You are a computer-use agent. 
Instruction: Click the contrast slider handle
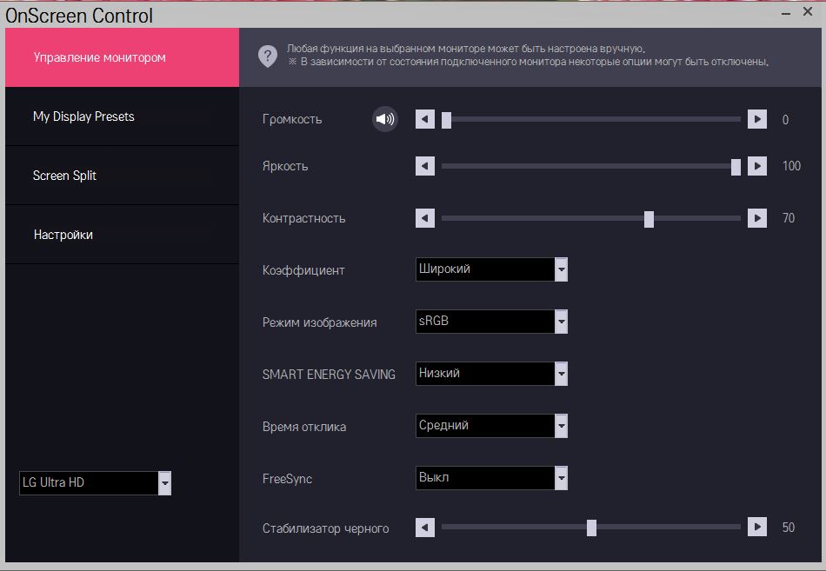[649, 218]
